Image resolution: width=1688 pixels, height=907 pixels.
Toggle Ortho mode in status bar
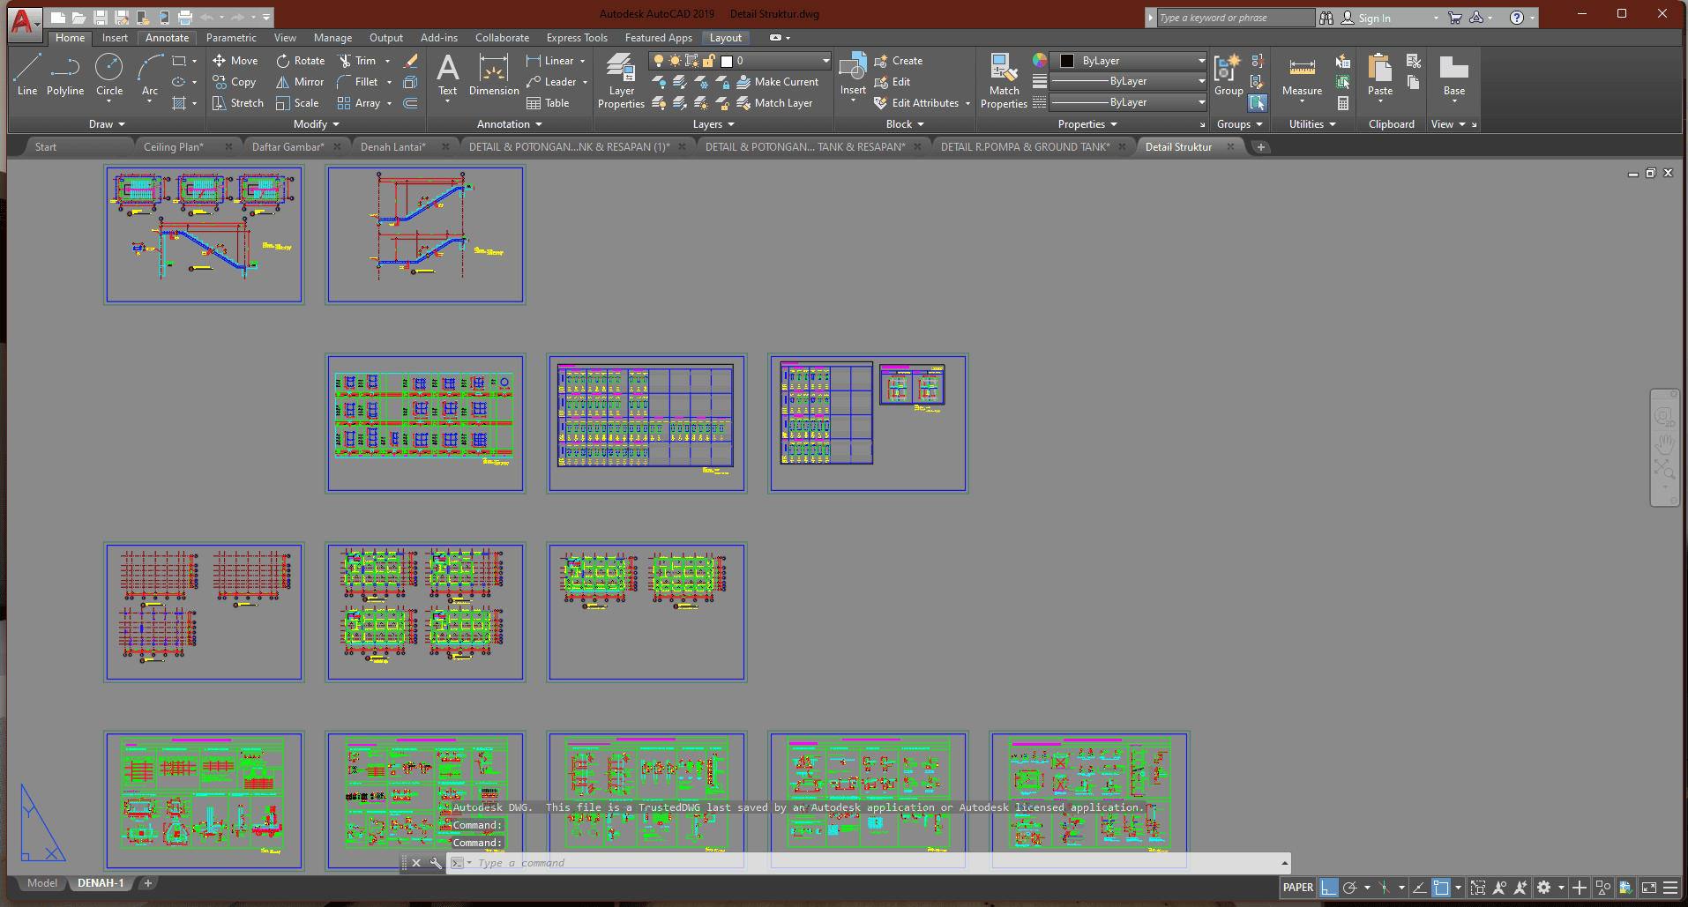click(1329, 888)
